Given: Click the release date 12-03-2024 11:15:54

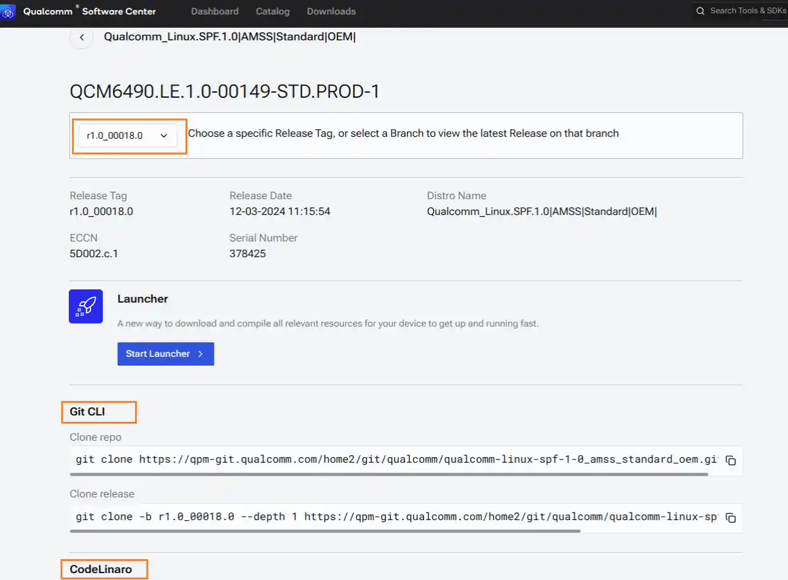Looking at the screenshot, I should pyautogui.click(x=280, y=212).
